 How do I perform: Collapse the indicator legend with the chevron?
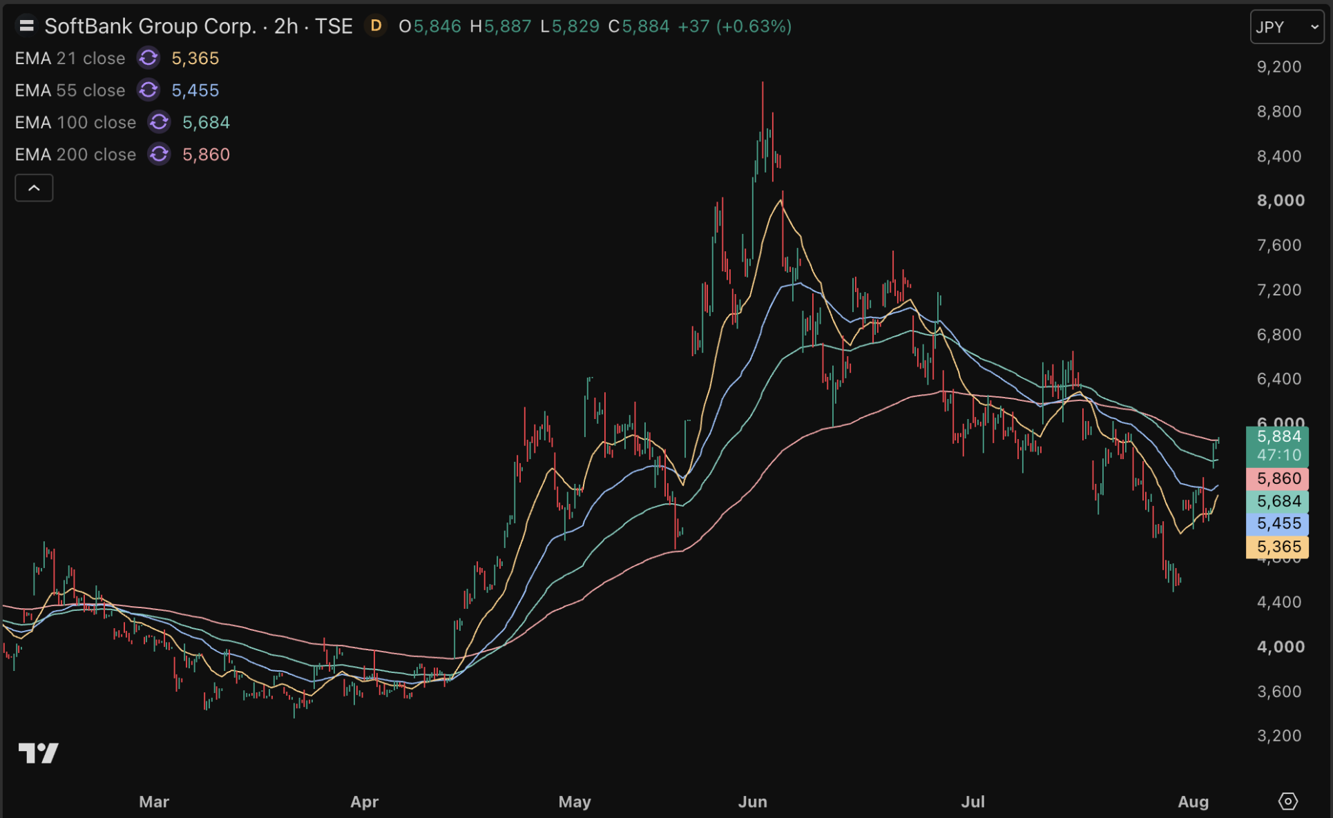click(x=34, y=188)
